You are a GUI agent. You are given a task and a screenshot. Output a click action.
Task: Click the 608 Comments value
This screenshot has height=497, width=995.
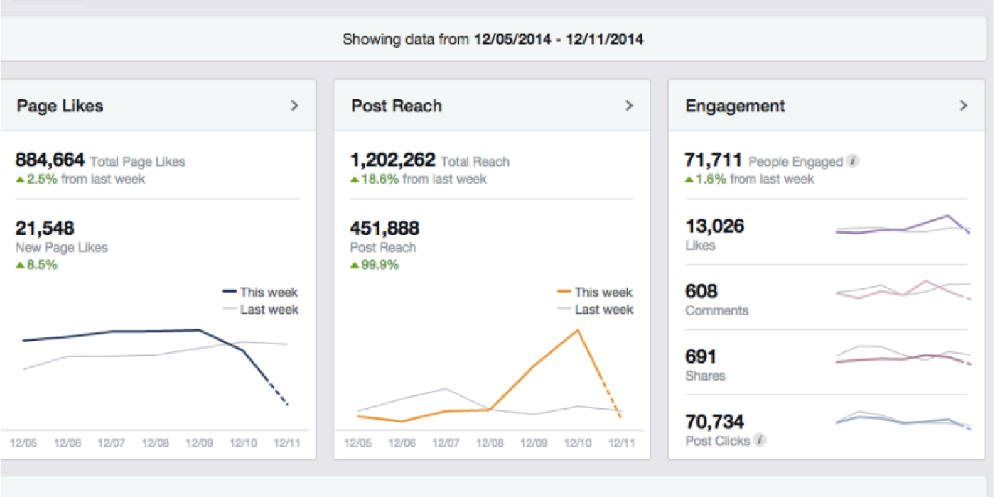click(x=701, y=291)
